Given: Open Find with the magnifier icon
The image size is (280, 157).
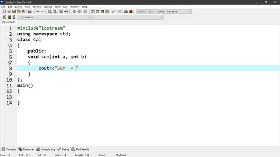Looking at the screenshot, I should 50,12.
